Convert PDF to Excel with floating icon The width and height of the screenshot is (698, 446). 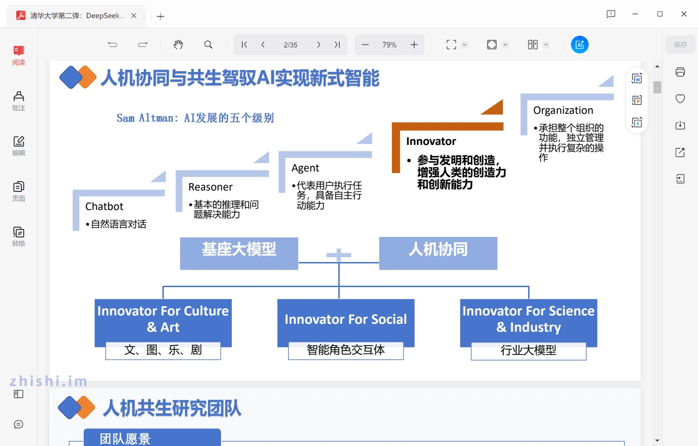637,123
